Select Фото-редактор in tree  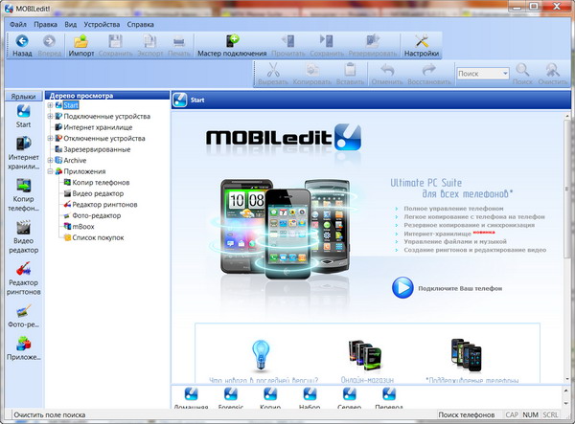(x=97, y=215)
